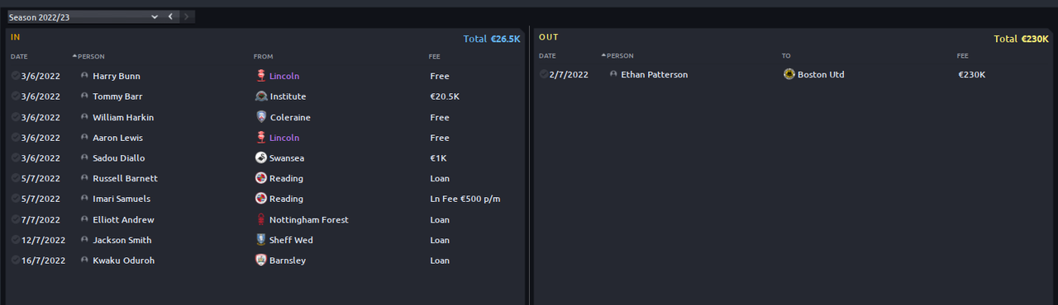Click Reading badge in Imari Samuels row
Screen dimensions: 1058x305
point(261,199)
